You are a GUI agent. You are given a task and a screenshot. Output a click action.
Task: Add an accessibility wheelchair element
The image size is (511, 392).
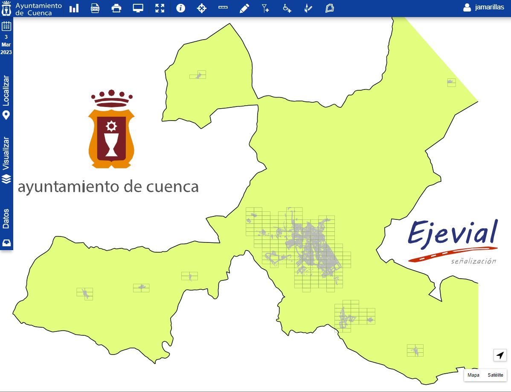pyautogui.click(x=287, y=8)
